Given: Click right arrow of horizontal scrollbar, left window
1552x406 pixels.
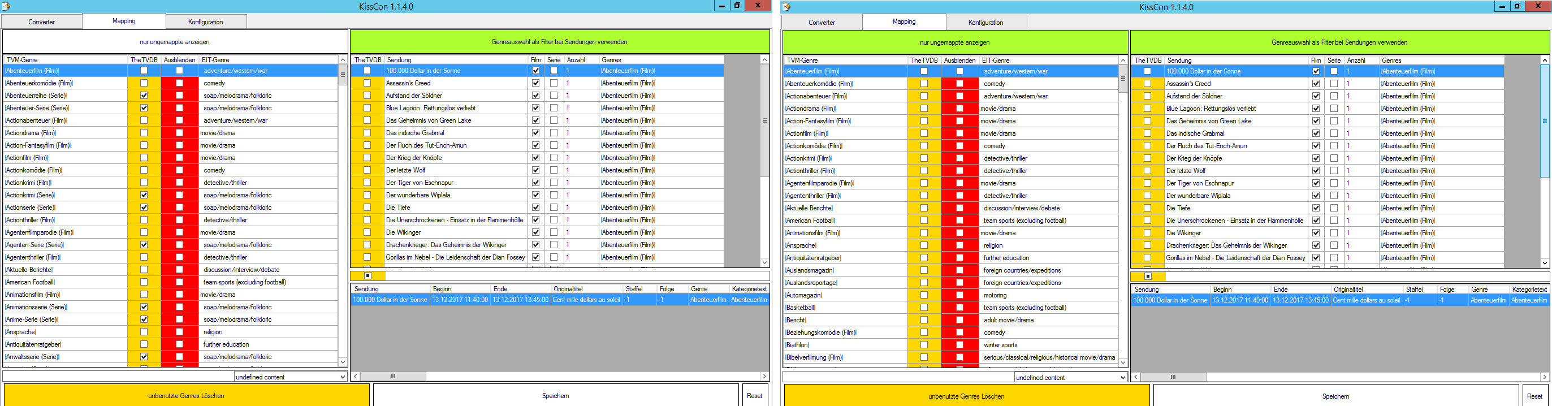Looking at the screenshot, I should 764,377.
